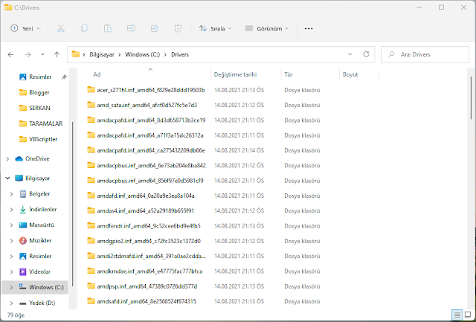The width and height of the screenshot is (476, 322).
Task: Open address bar history dropdown
Action: 350,54
